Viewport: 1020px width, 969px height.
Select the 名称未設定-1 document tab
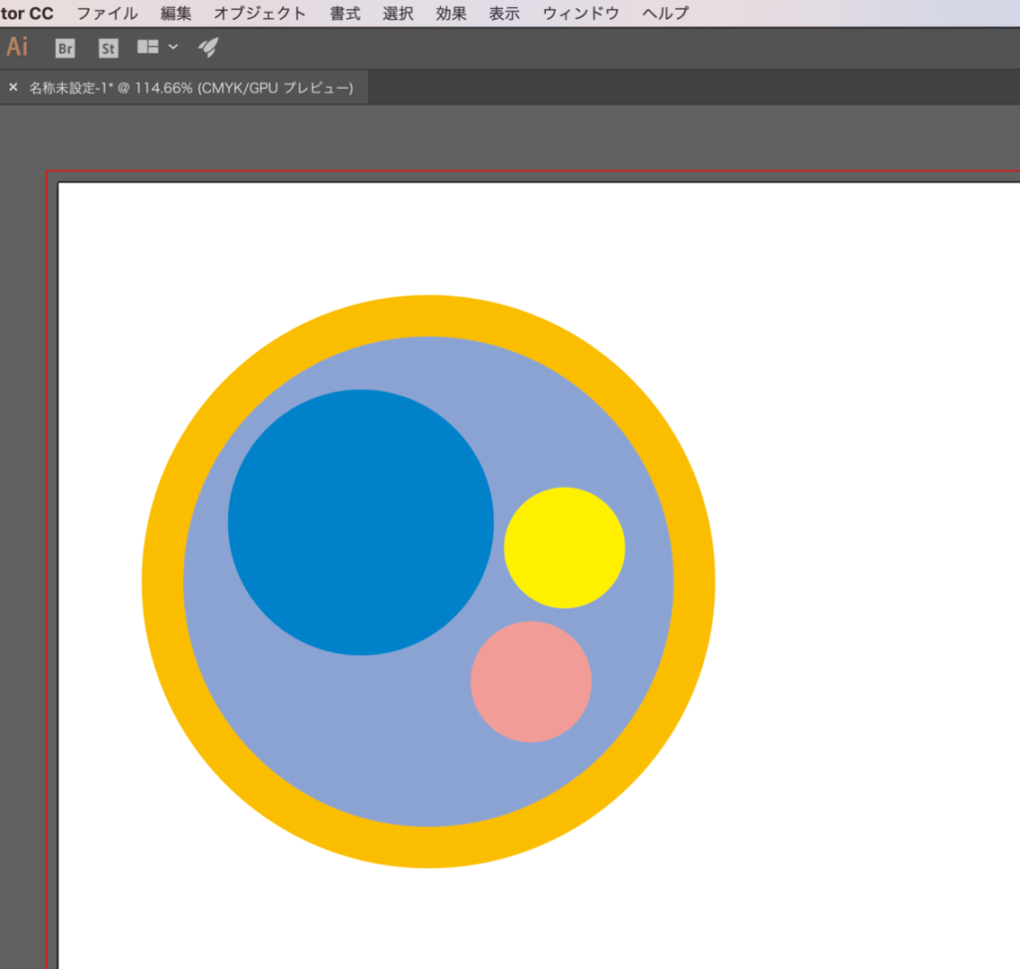[190, 88]
